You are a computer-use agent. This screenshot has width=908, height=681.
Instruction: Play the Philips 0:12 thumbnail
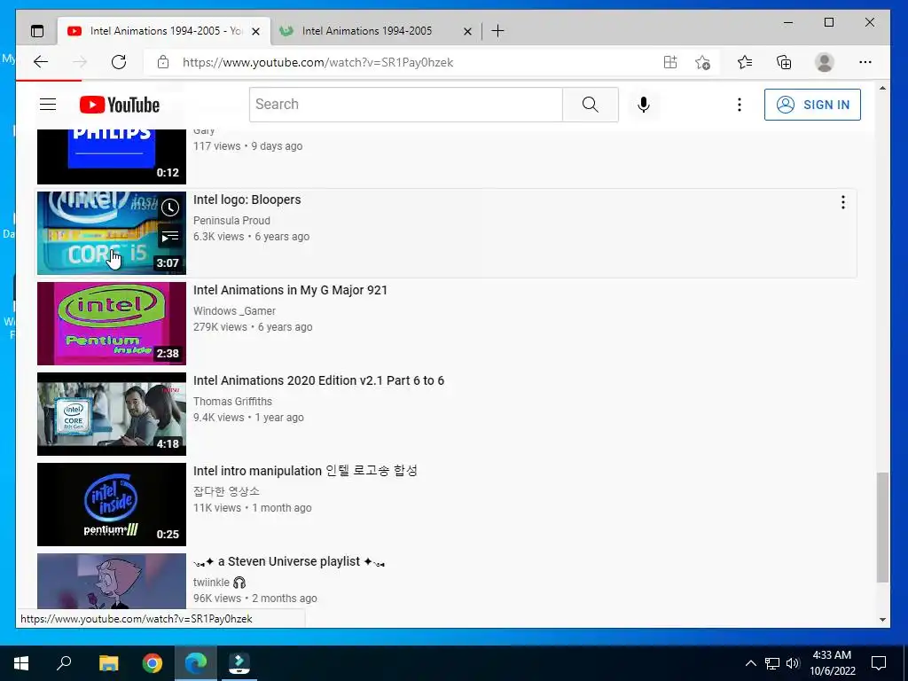coord(112,157)
